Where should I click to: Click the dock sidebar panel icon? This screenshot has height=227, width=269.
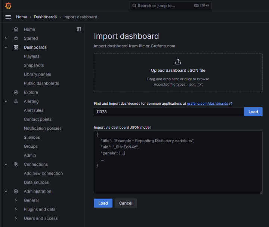79,30
